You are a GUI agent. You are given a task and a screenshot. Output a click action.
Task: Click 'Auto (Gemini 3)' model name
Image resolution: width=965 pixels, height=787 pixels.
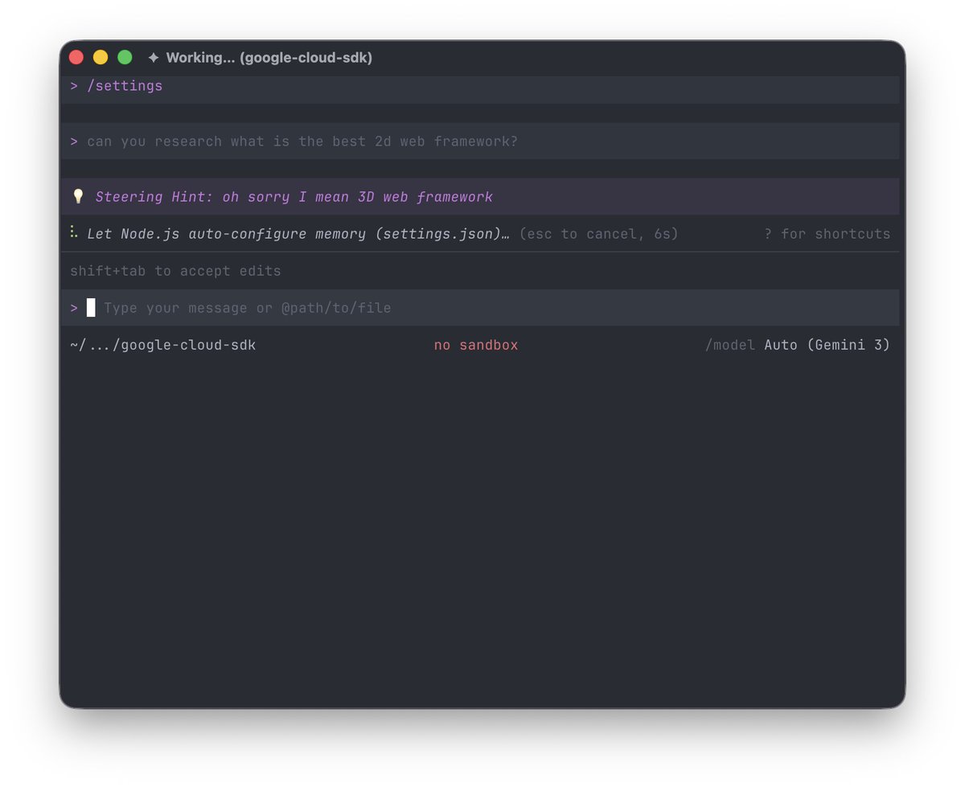point(827,345)
